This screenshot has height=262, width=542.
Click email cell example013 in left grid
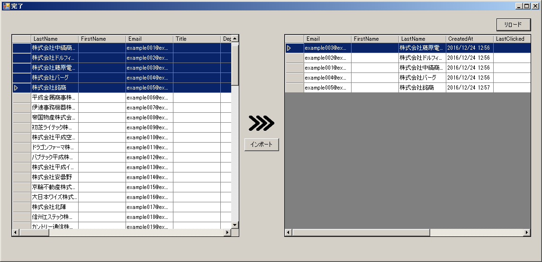149,168
